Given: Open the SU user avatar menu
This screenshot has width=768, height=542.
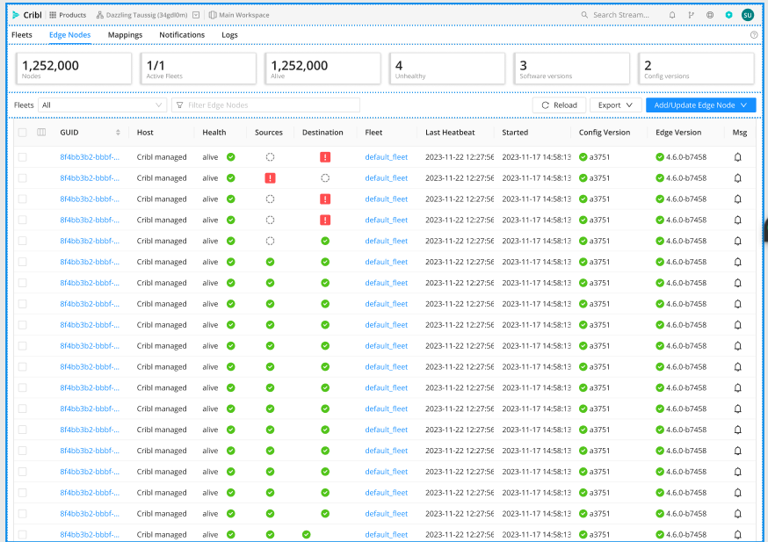Looking at the screenshot, I should (747, 15).
